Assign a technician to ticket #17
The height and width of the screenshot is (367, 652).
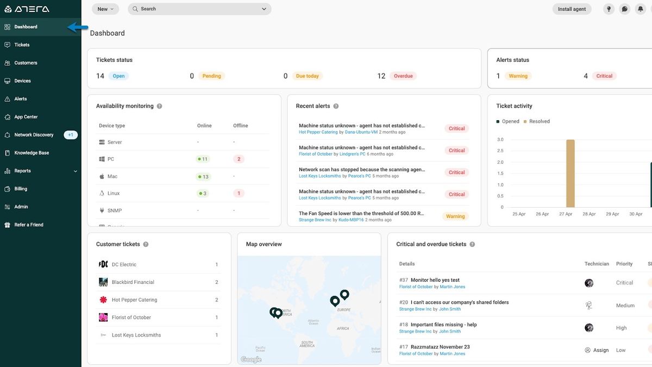(597, 350)
